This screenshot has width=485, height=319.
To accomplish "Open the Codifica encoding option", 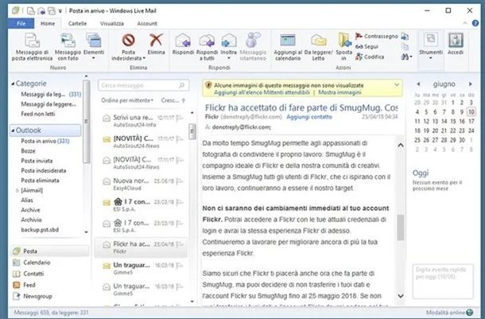I will tap(370, 57).
